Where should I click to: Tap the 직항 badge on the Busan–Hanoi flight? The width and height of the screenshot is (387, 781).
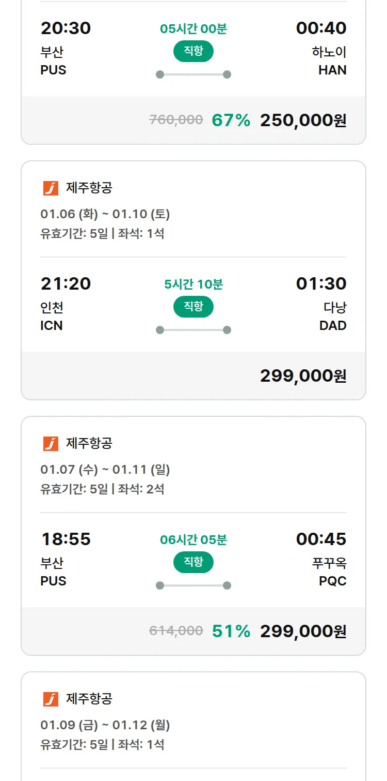coord(193,51)
